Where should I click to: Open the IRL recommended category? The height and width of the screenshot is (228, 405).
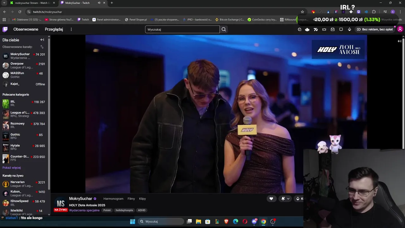tap(24, 104)
